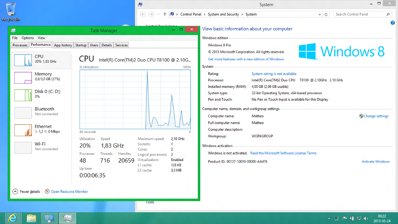Show hidden system tray icons
This screenshot has width=398, height=224.
coord(329,219)
